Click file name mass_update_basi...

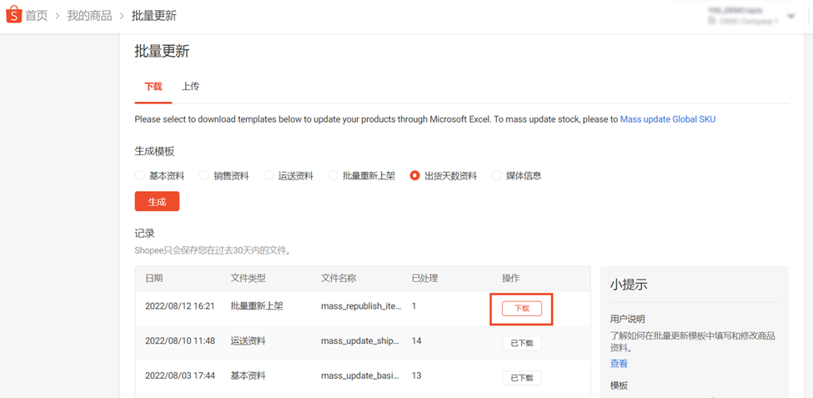point(360,375)
